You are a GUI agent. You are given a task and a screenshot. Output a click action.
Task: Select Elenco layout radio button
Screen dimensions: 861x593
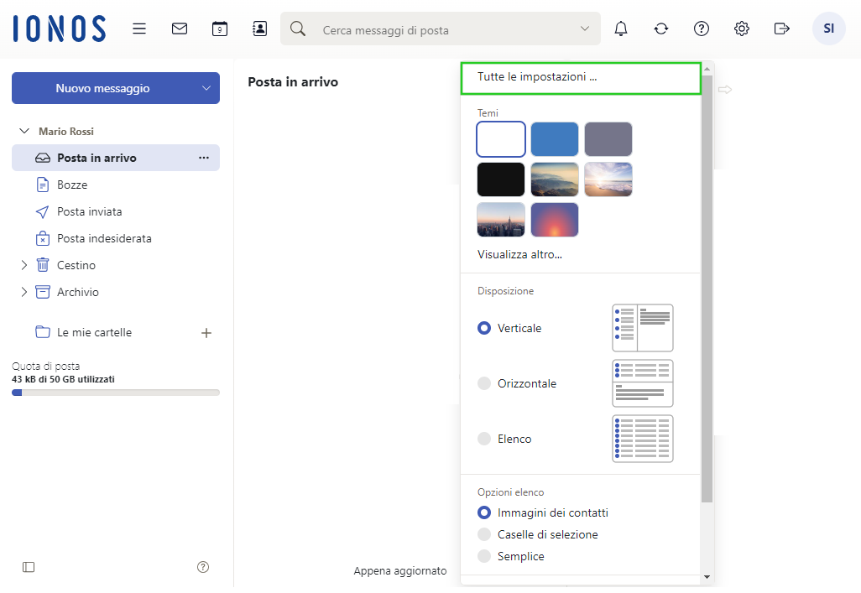[x=483, y=439]
